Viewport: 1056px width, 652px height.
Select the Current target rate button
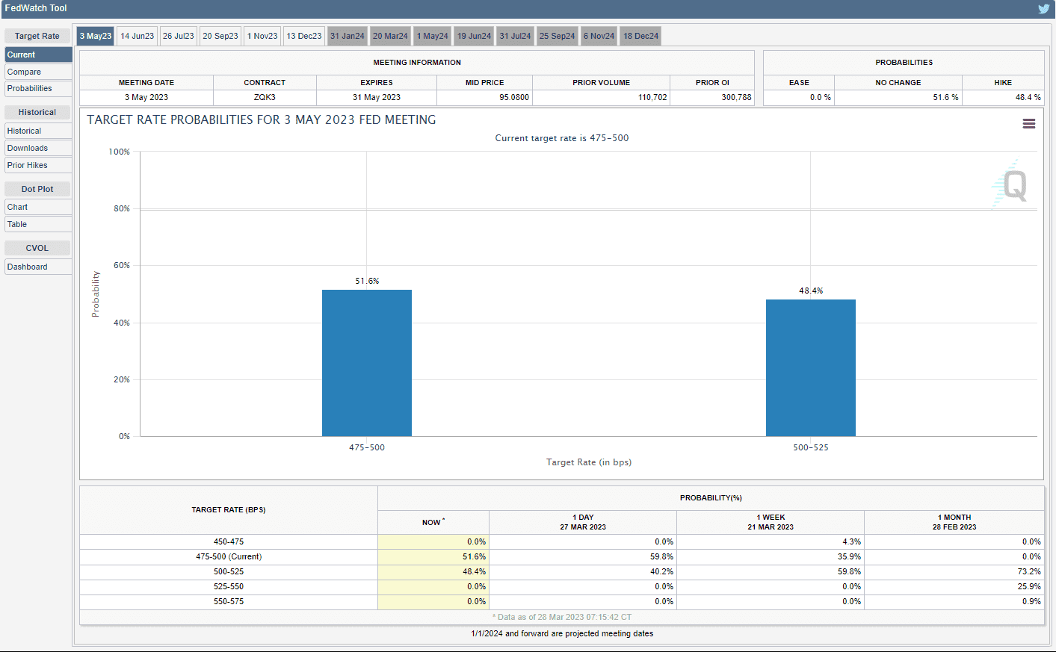pos(38,55)
